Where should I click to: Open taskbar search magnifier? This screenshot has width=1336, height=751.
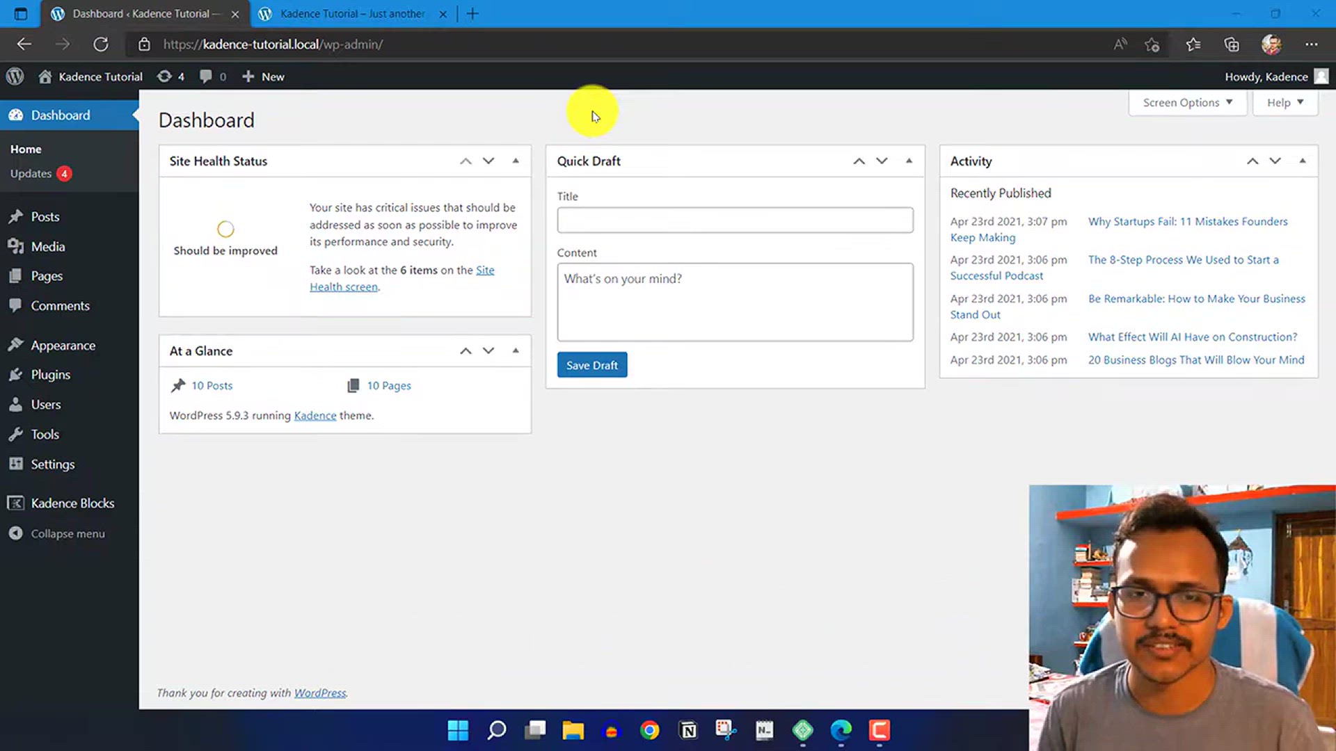click(497, 730)
